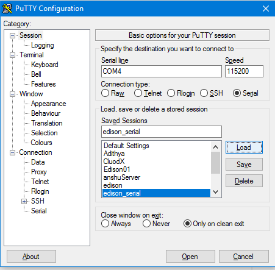Open the Colours settings category
Image resolution: width=275 pixels, height=270 pixels.
click(x=41, y=143)
